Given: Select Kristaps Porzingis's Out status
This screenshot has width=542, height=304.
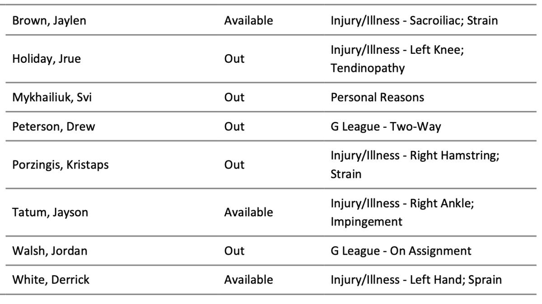Looking at the screenshot, I should pyautogui.click(x=234, y=164).
